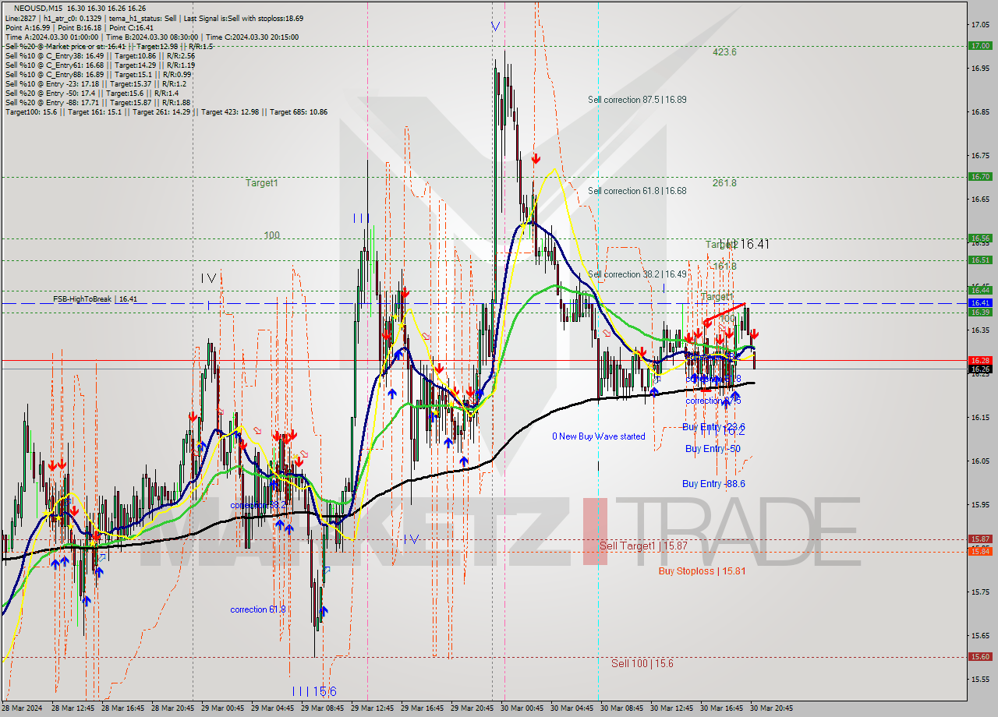Click the 15.84 orange price tag
The width and height of the screenshot is (998, 717).
[979, 552]
